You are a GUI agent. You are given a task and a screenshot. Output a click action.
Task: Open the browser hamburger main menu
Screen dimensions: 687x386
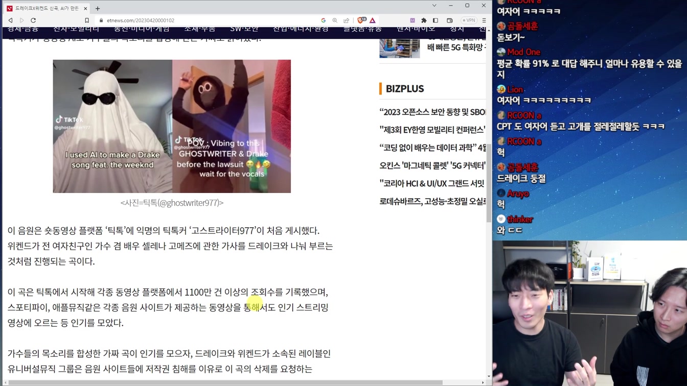point(484,20)
